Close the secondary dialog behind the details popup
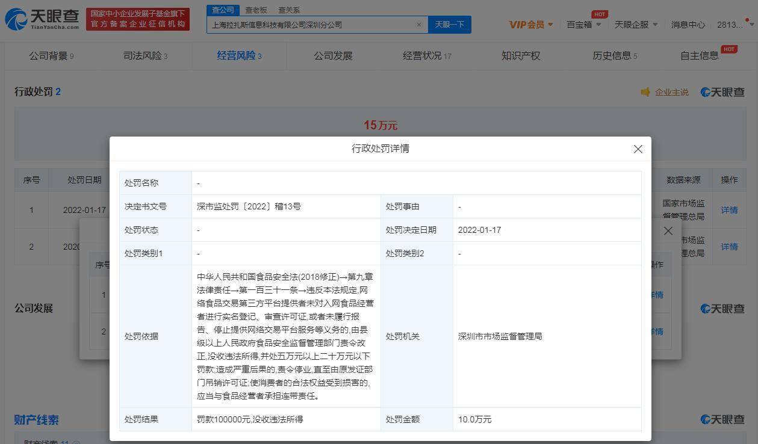 tap(668, 231)
